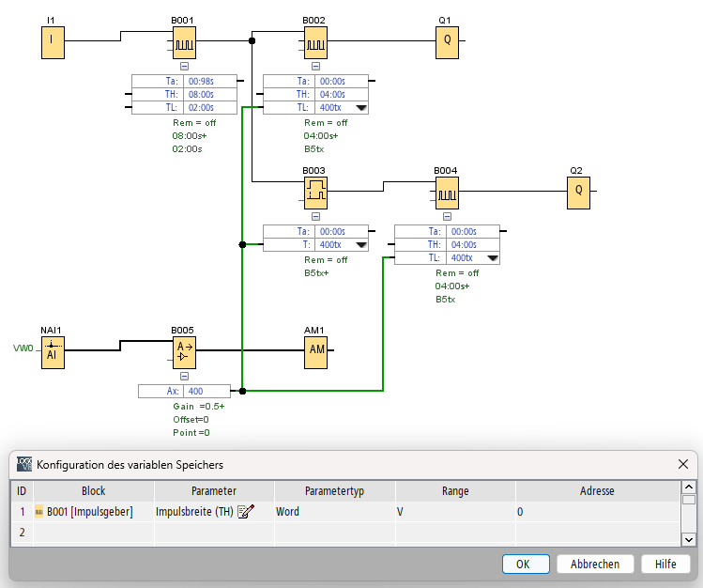Click the NAI1 network analog input block
This screenshot has height=588, width=703.
(52, 351)
